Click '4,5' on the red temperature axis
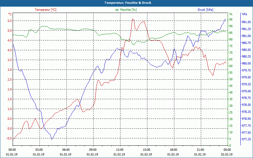This screenshot has height=158, width=253. point(9,40)
